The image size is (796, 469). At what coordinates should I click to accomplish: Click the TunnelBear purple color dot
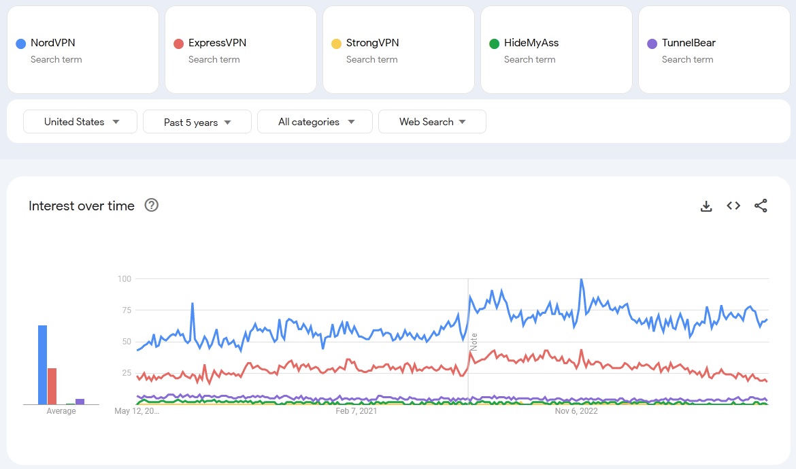pyautogui.click(x=652, y=44)
